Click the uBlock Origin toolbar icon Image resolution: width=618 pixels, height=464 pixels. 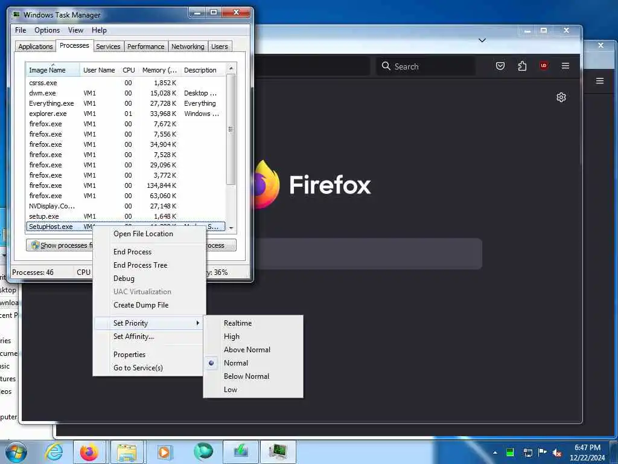pos(544,66)
